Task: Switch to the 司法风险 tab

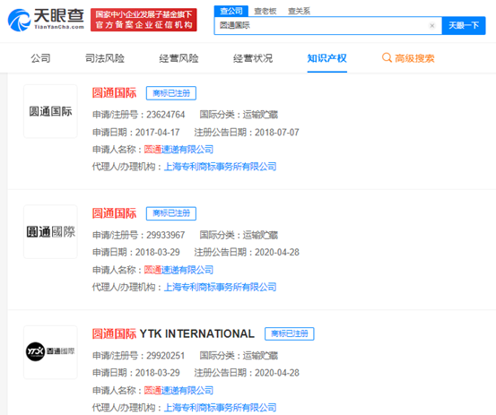Action: (105, 58)
